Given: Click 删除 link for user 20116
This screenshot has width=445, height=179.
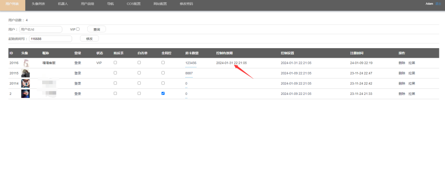Looking at the screenshot, I should coord(402,63).
